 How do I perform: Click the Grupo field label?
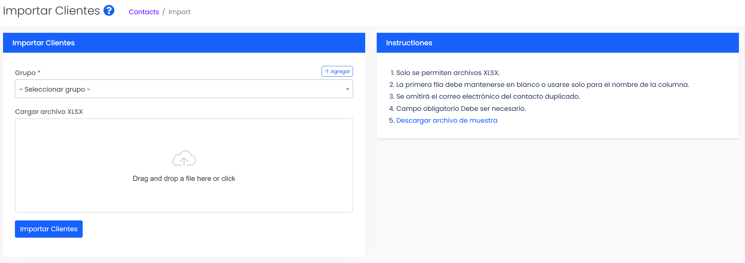[25, 73]
